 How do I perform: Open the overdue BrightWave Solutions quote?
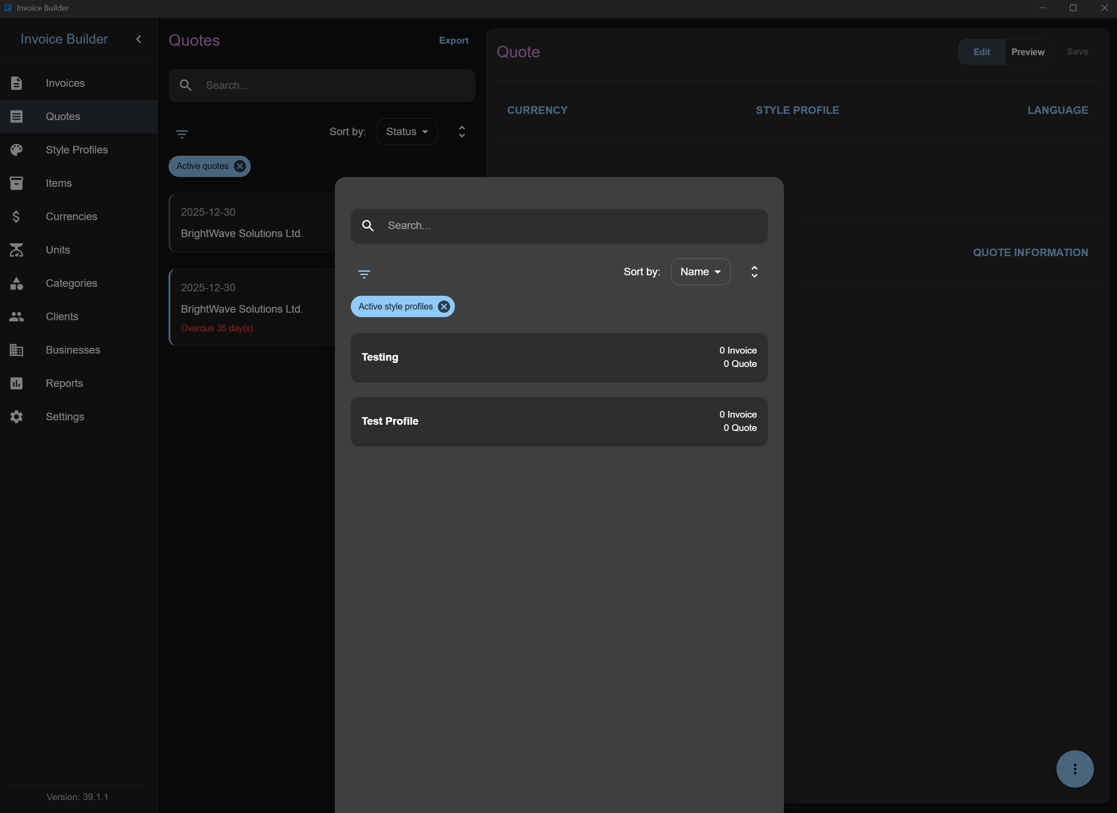click(253, 307)
